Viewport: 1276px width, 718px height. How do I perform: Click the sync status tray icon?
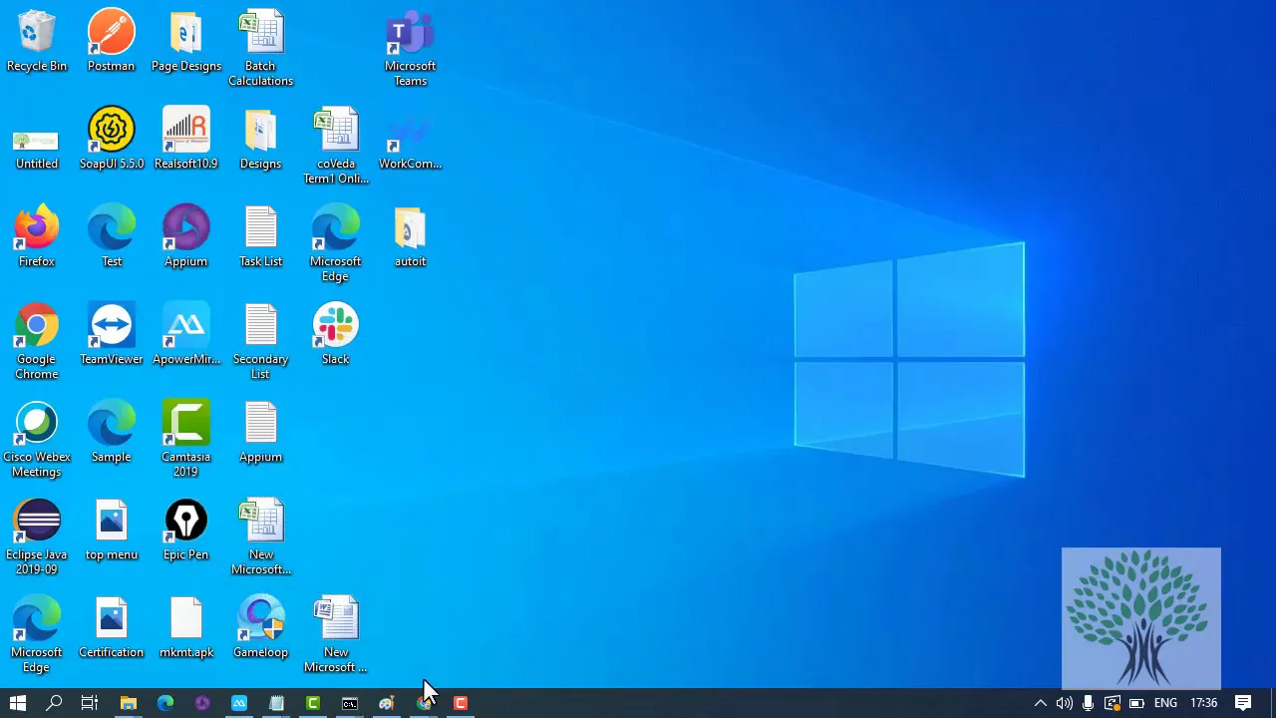(1112, 703)
